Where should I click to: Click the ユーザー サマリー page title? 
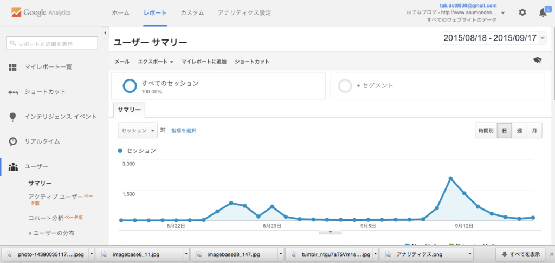click(x=150, y=43)
